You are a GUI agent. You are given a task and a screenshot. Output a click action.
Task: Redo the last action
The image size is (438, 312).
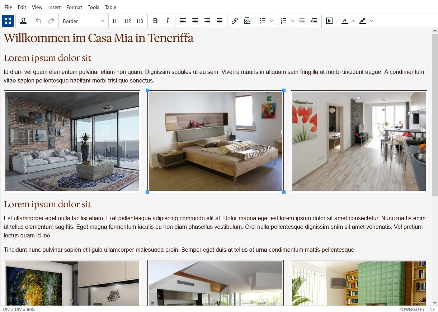pyautogui.click(x=51, y=21)
